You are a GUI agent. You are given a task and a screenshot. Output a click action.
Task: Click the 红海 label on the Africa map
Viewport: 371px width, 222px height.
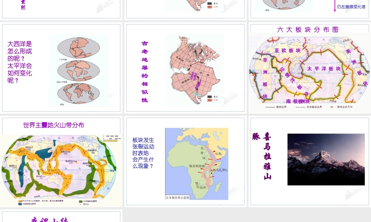218,154
